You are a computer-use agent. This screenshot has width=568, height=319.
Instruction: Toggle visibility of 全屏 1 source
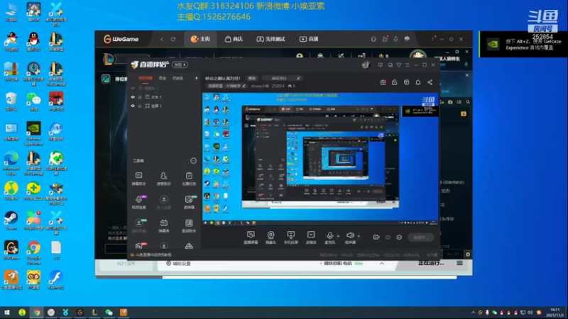133,106
